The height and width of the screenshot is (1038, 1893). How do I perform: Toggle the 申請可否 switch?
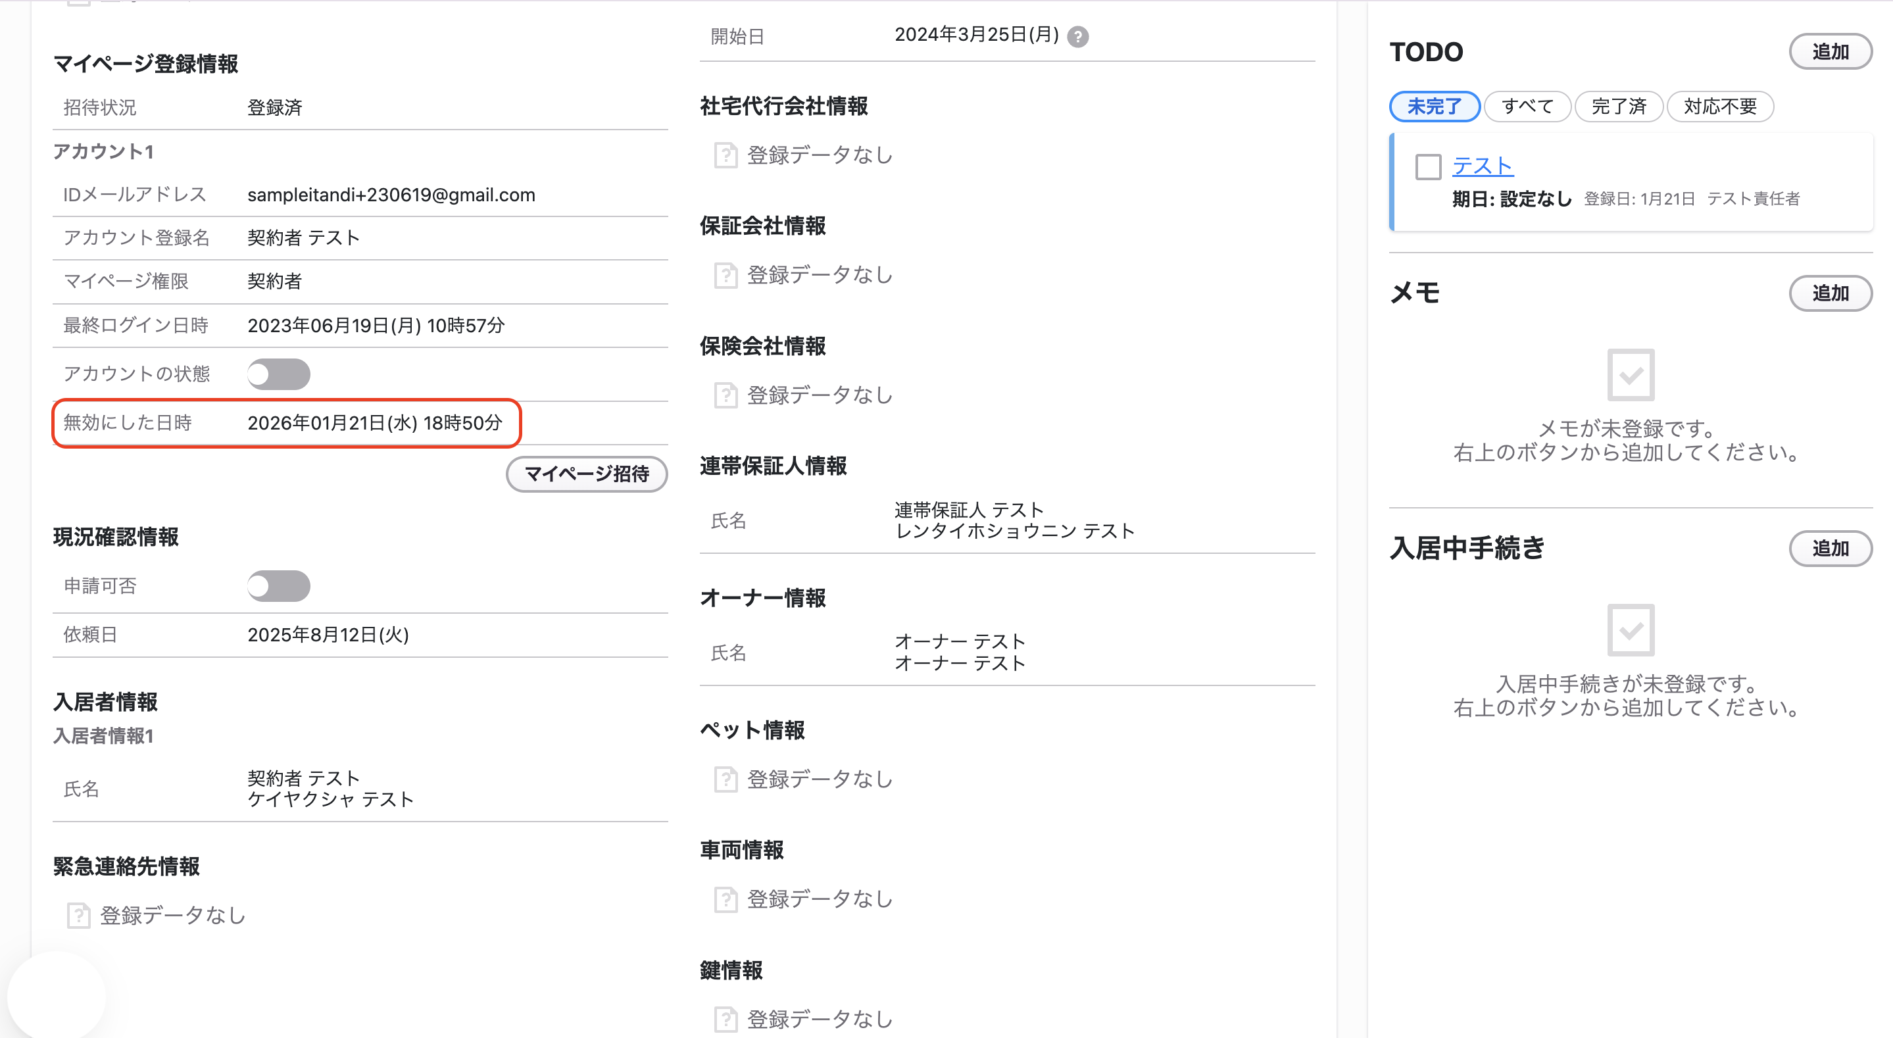[x=278, y=586]
